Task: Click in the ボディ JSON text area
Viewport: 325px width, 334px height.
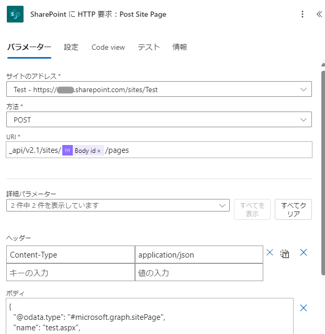Action: click(x=150, y=316)
